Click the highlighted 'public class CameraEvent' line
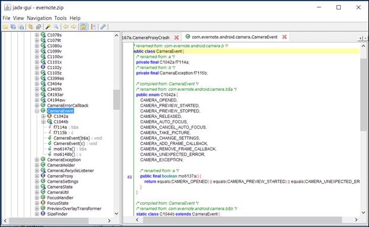The height and width of the screenshot is (227, 369). coord(246,51)
